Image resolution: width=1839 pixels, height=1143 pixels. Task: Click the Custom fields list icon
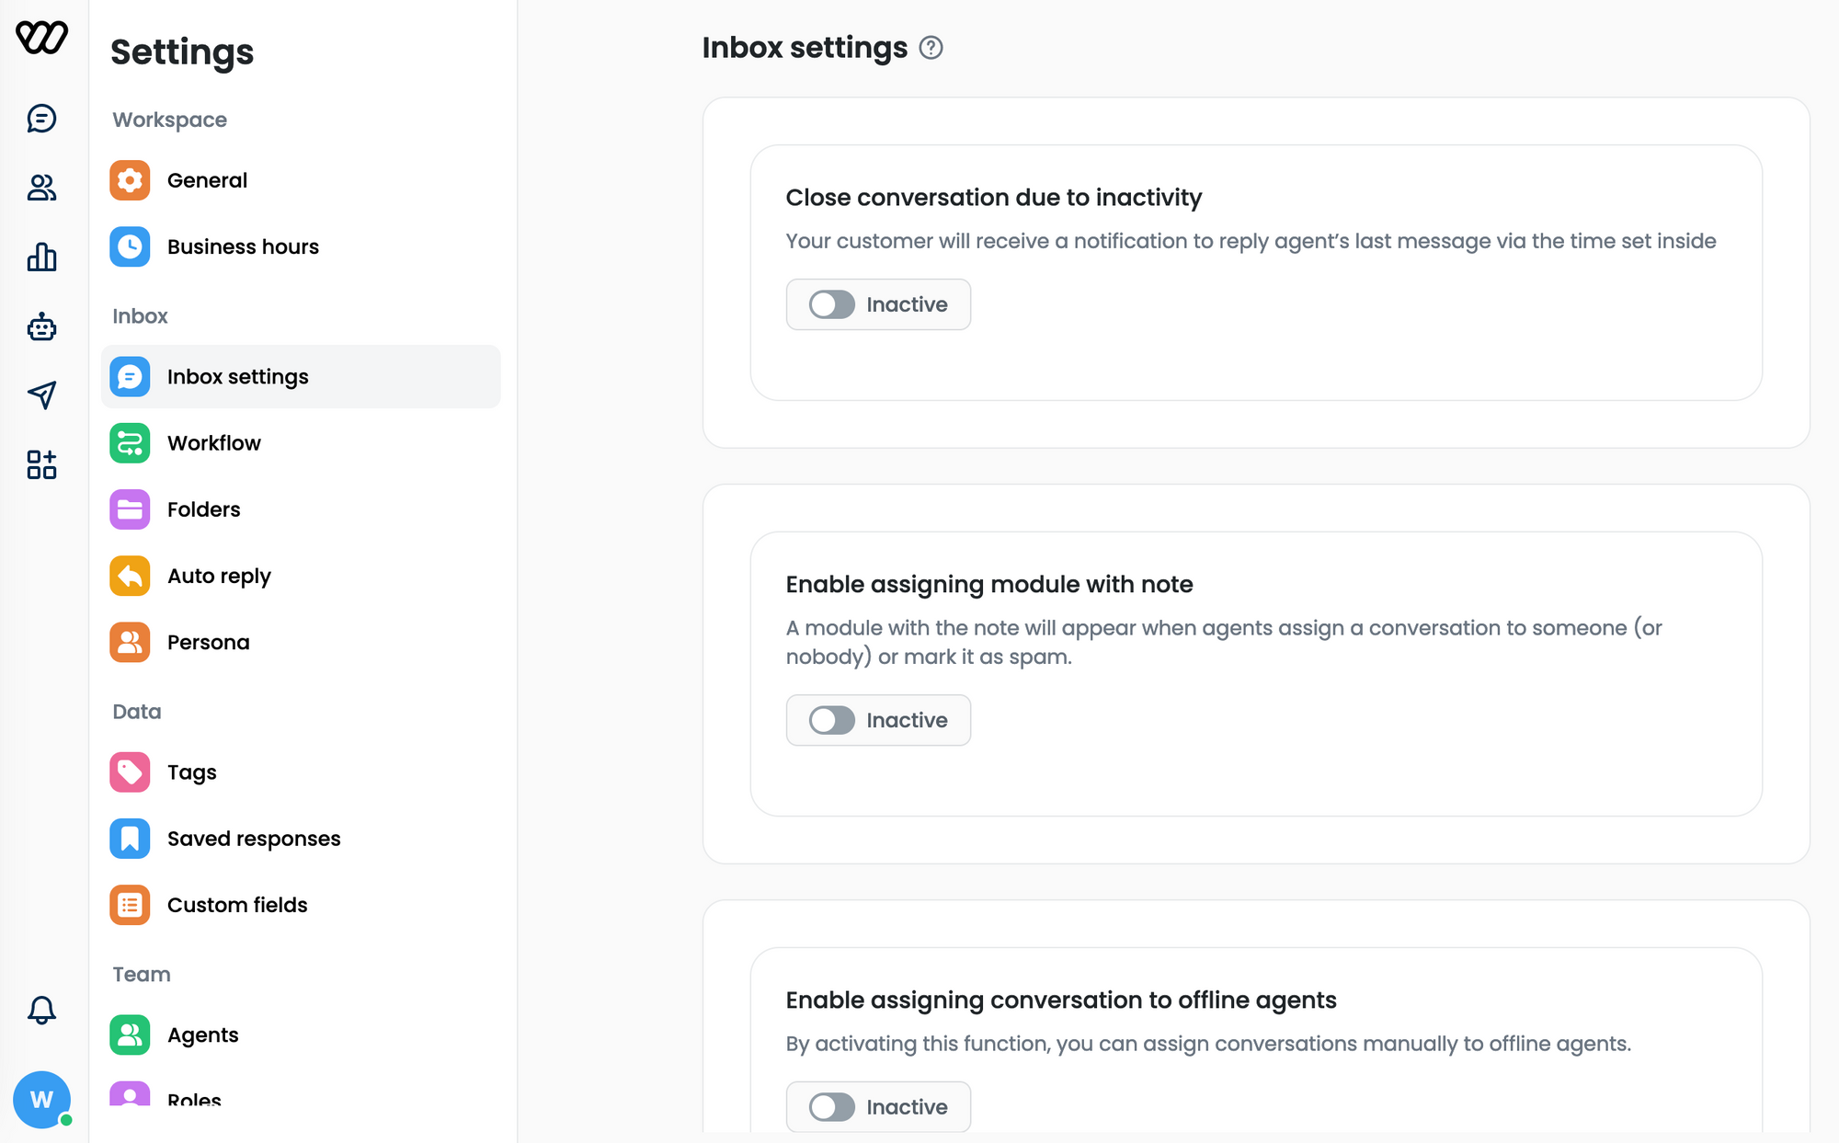(x=130, y=905)
